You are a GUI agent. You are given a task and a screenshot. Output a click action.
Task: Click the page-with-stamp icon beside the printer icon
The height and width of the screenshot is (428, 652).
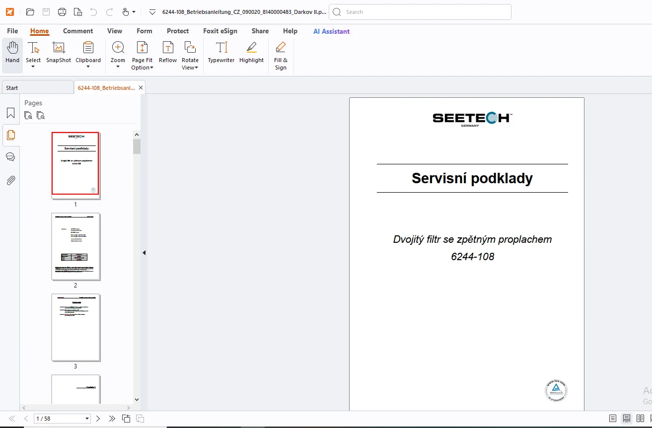coord(77,12)
